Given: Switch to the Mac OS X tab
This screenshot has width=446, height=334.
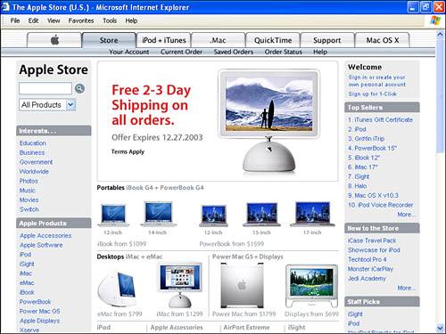Looking at the screenshot, I should (x=383, y=40).
